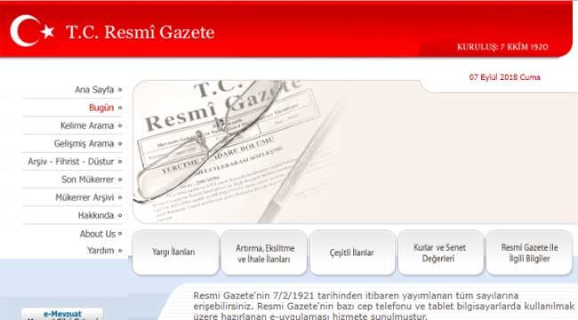
Task: Open the Yardım help link
Action: (100, 251)
